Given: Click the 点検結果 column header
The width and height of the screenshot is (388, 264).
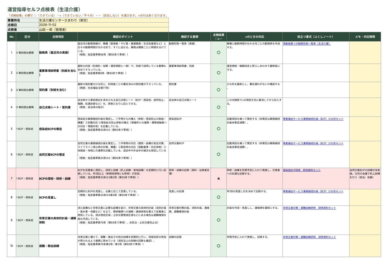Looking at the screenshot, I should [219, 37].
